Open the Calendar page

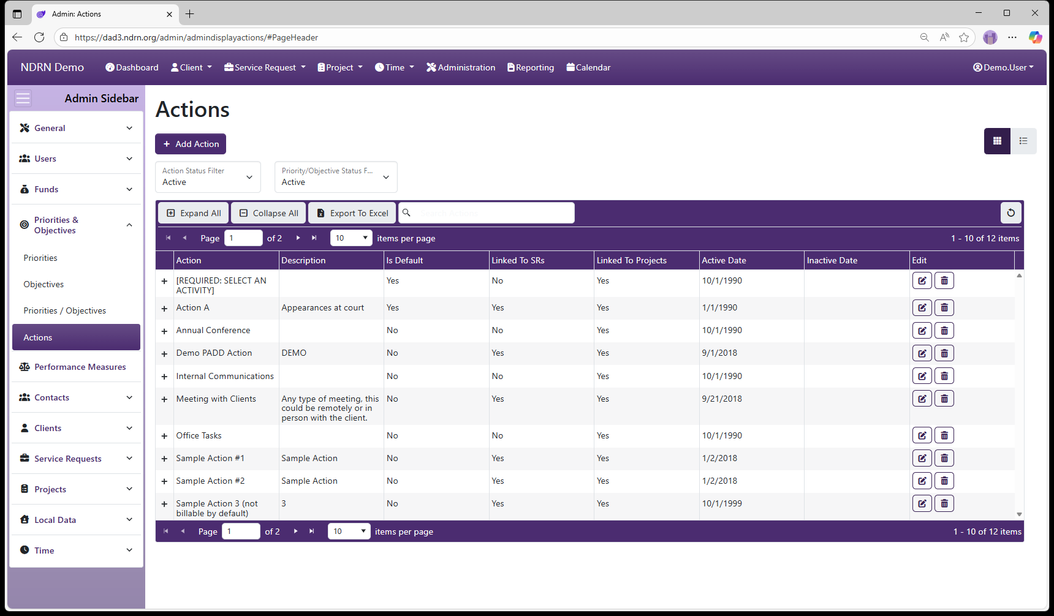[x=588, y=67]
